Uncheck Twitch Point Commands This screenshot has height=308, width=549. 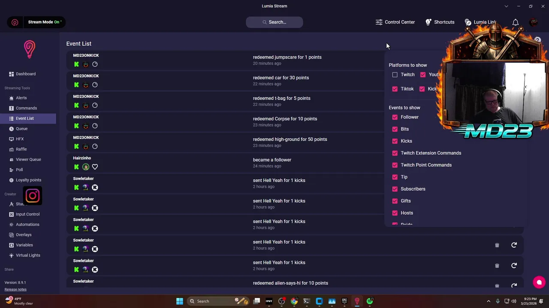point(395,165)
